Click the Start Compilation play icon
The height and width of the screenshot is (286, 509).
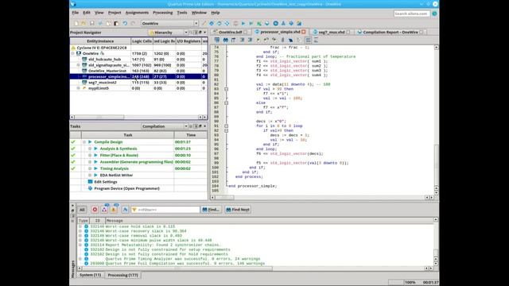pos(243,23)
